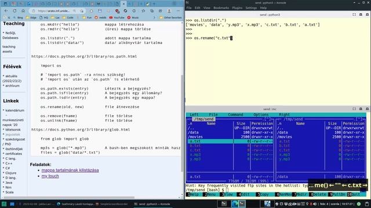Open the Edge favorites folder
371x208 pixels.
pos(31,17)
